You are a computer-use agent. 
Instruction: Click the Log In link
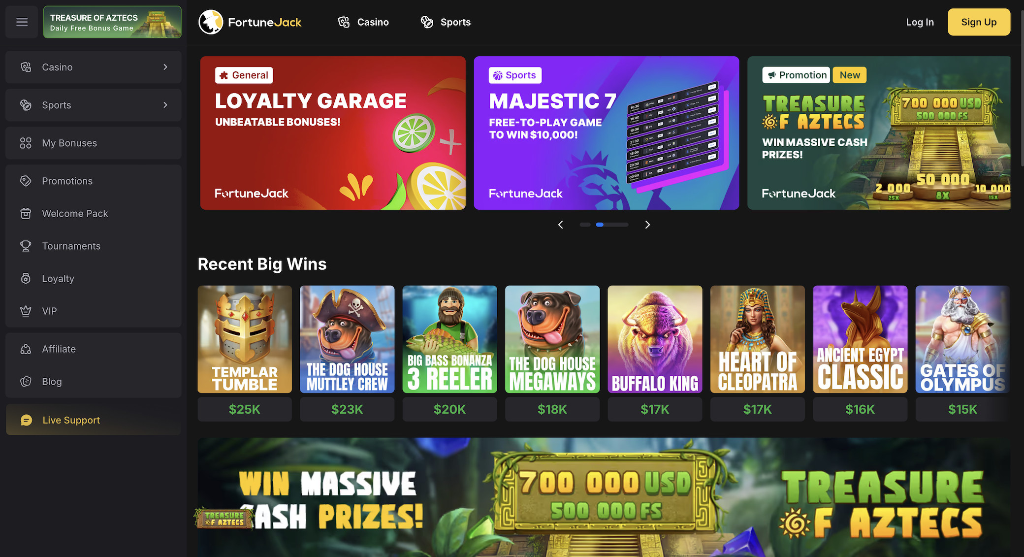(x=920, y=22)
